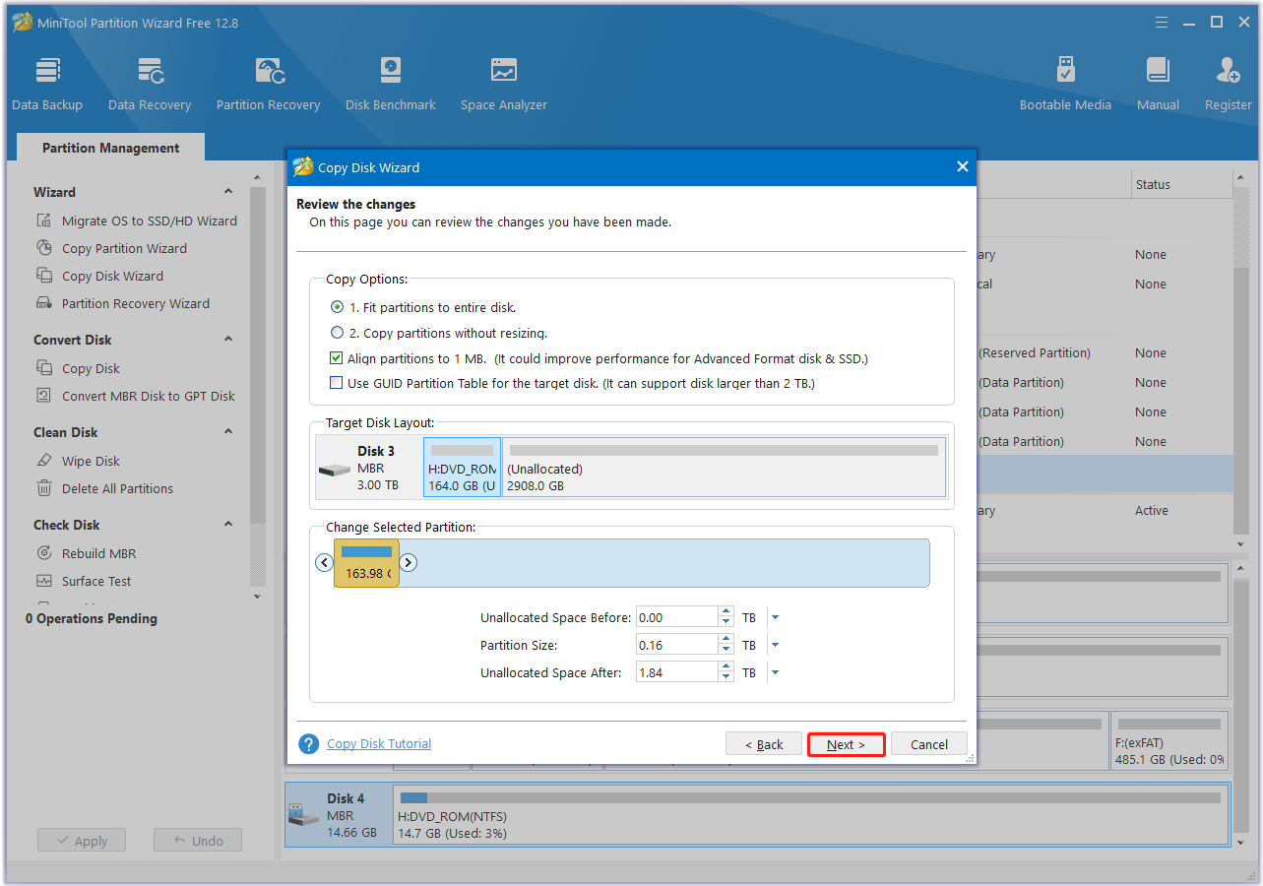The width and height of the screenshot is (1263, 886).
Task: Select H:DVD_ROM partition in Target Disk Layout
Action: click(462, 468)
